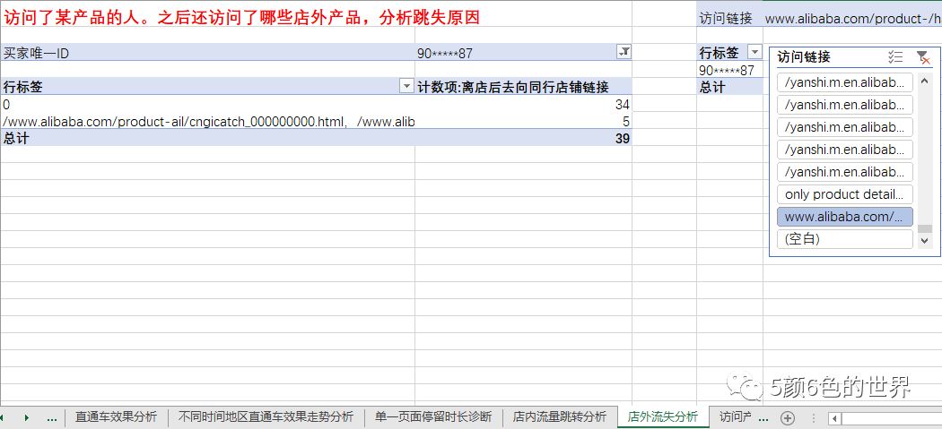Click the slicer's vertical scrollbar thumb
Screen dimensions: 942x429
925,228
